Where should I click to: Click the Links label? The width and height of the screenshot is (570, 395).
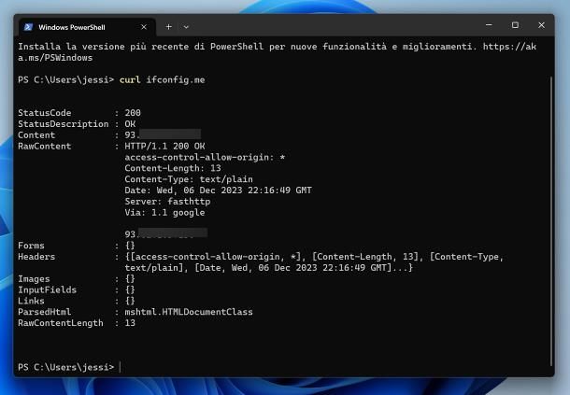pyautogui.click(x=31, y=301)
